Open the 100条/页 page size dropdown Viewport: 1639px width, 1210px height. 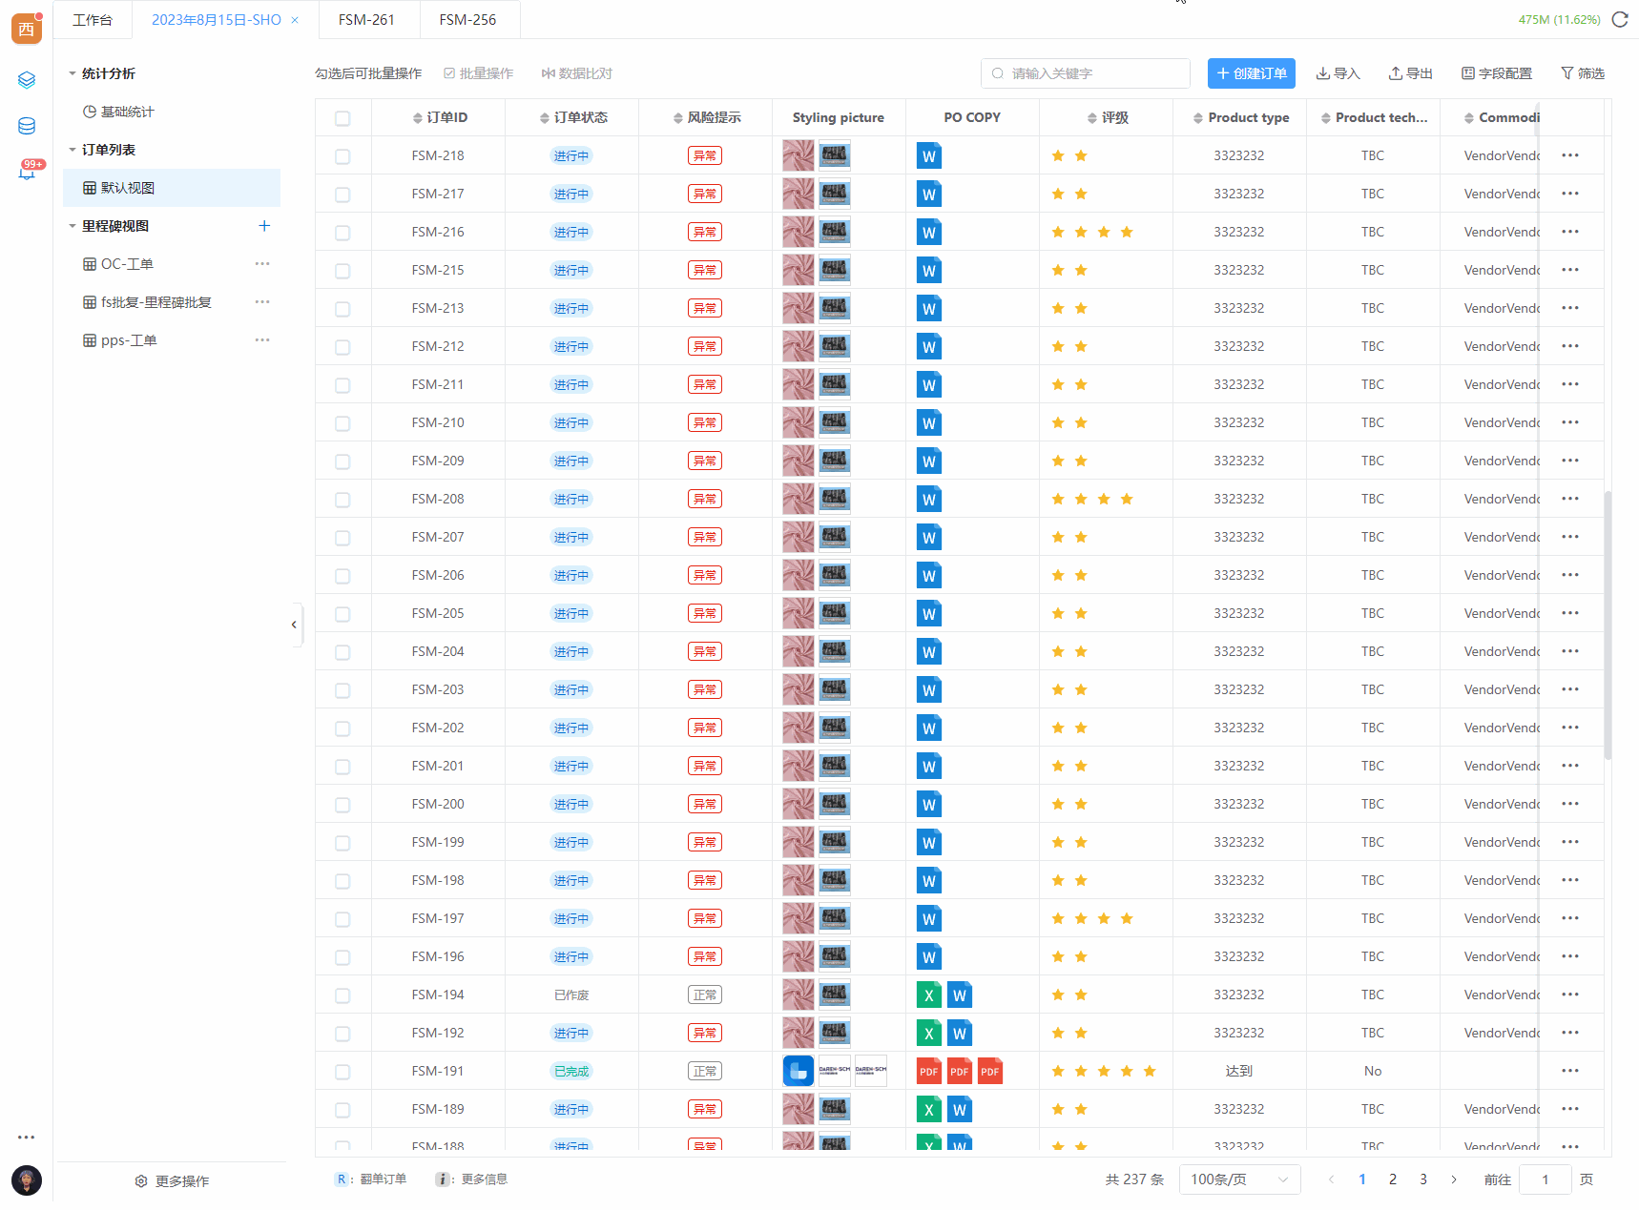(1239, 1179)
